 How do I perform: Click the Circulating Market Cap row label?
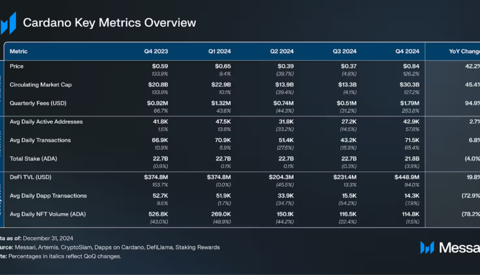41,84
